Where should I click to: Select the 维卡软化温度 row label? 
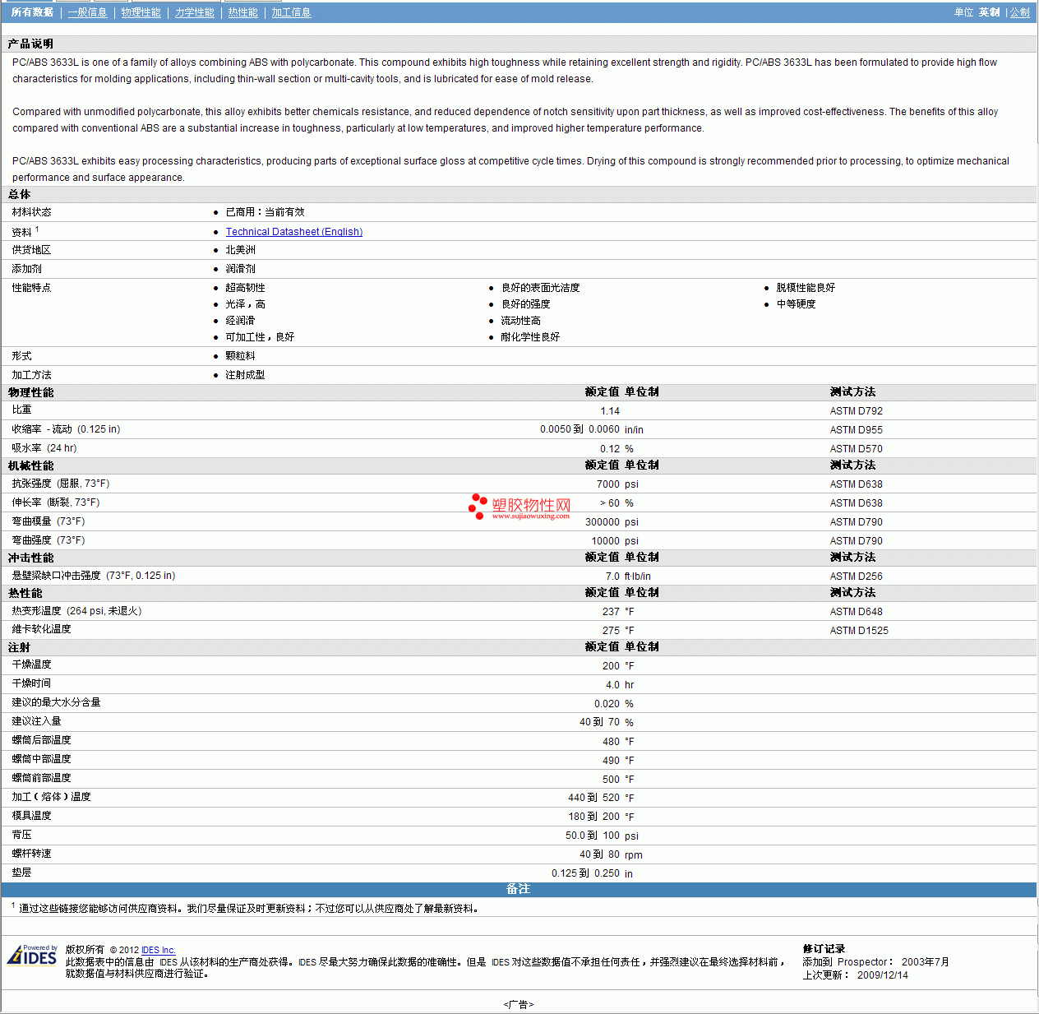(x=41, y=629)
